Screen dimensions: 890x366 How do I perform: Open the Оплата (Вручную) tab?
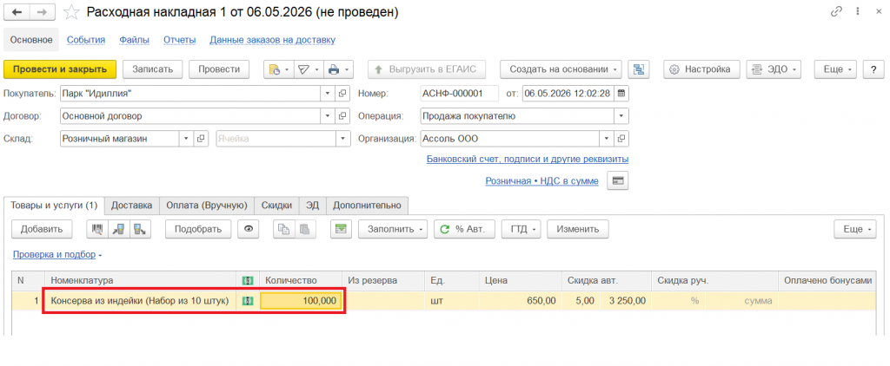[x=207, y=205]
